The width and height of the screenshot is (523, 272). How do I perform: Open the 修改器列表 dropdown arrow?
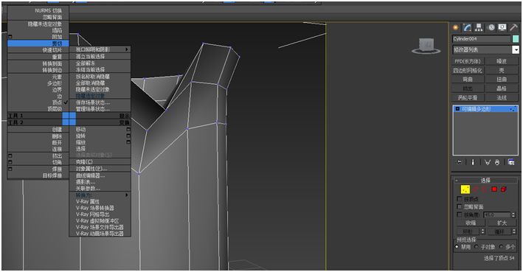[x=516, y=49]
